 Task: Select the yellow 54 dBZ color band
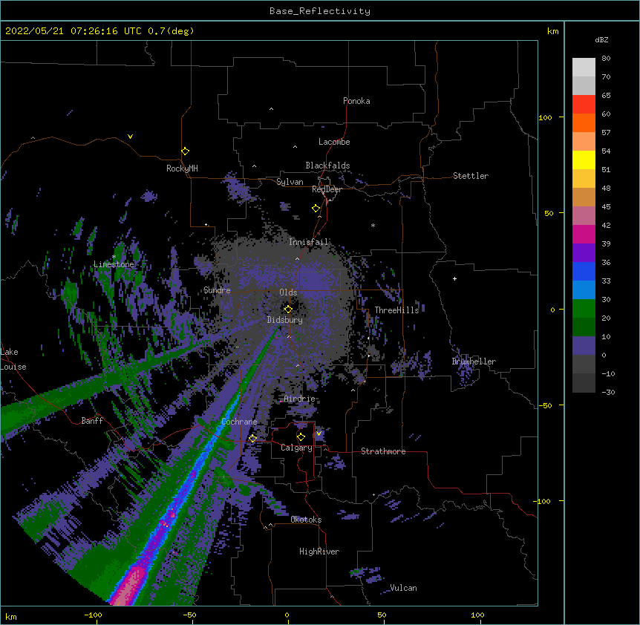[584, 160]
